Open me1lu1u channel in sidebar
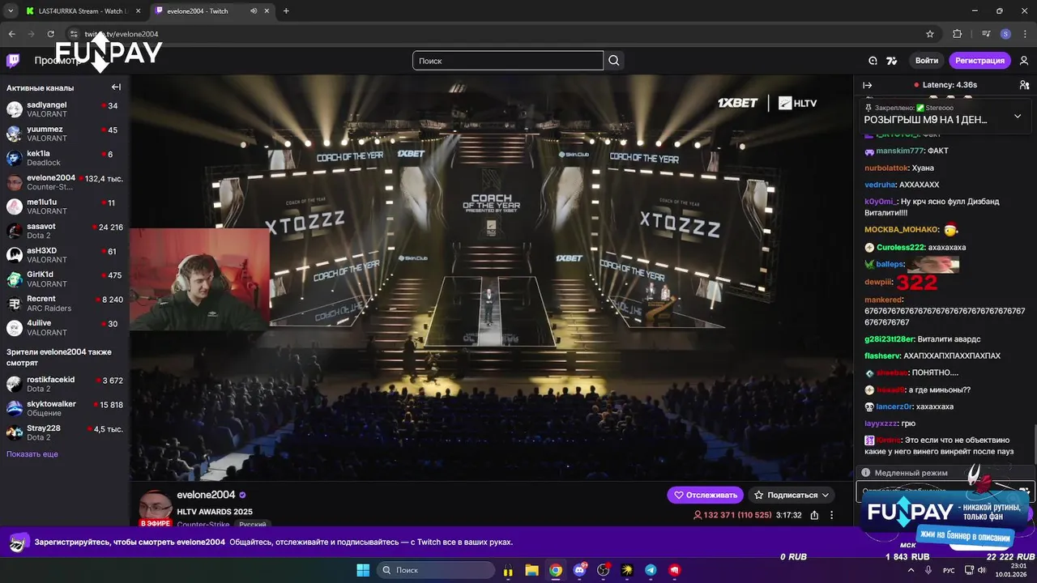 [64, 206]
